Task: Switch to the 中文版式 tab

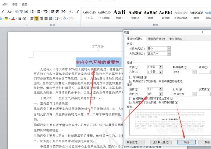Action: (x=176, y=39)
